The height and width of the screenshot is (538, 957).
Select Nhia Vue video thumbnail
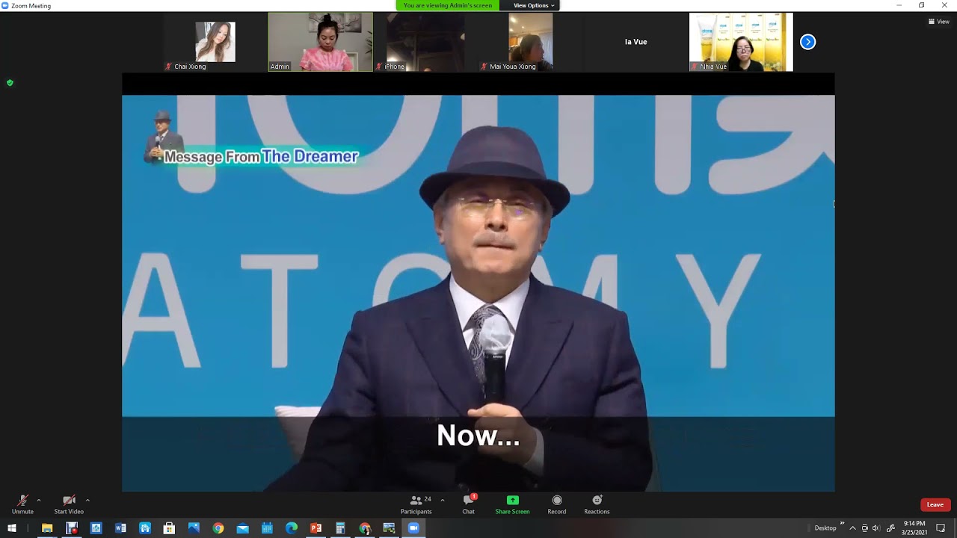(741, 42)
